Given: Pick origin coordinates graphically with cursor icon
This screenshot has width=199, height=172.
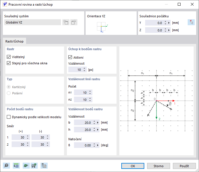Looking at the screenshot, I should pyautogui.click(x=191, y=22).
